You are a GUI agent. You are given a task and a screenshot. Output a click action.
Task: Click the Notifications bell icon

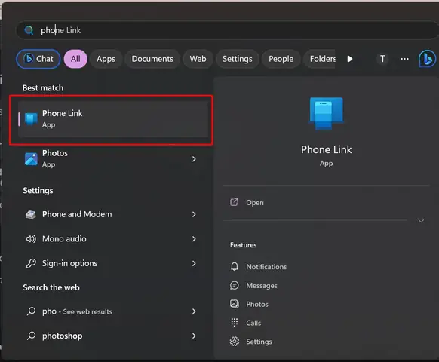[235, 266]
